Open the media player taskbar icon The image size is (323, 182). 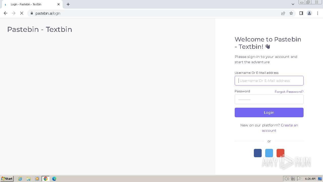point(37,179)
